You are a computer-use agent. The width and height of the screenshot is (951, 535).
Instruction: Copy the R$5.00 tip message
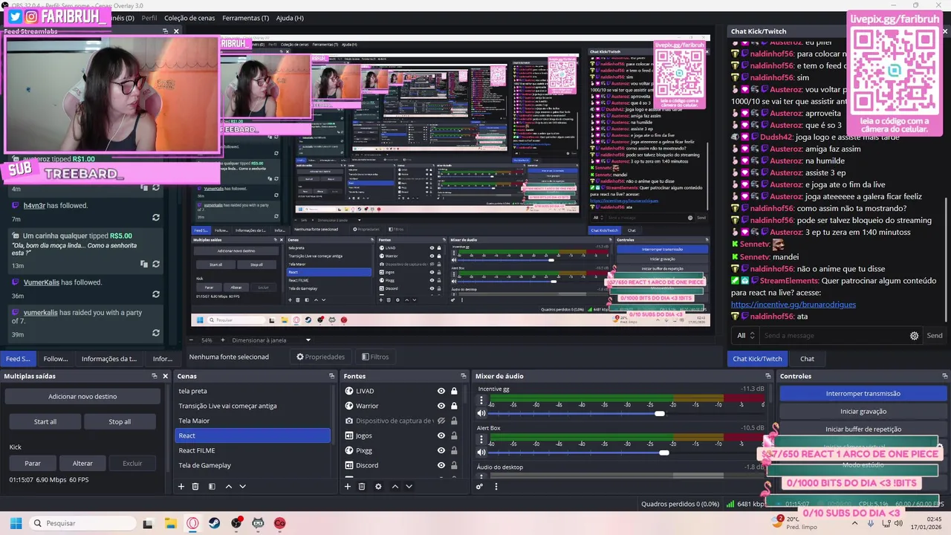coord(143,264)
